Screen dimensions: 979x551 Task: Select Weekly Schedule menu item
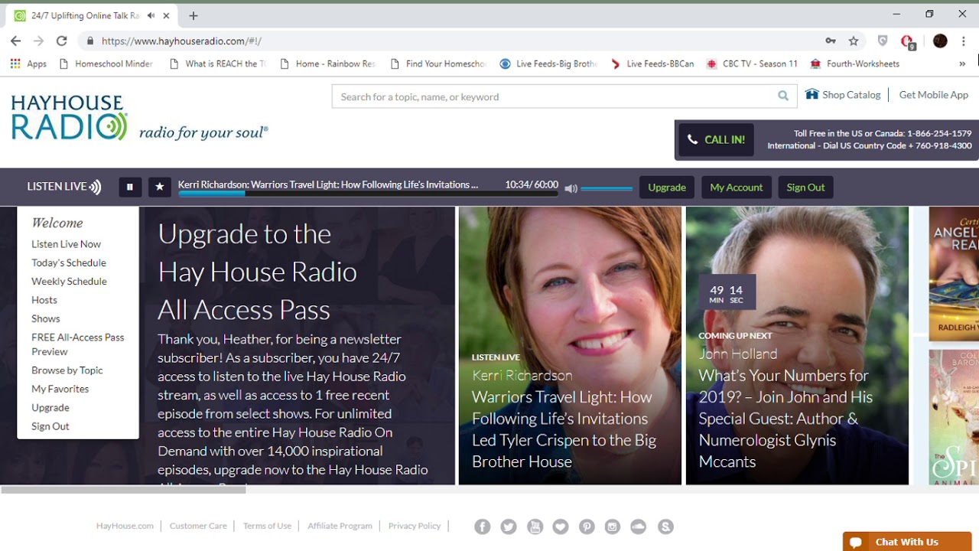[69, 282]
